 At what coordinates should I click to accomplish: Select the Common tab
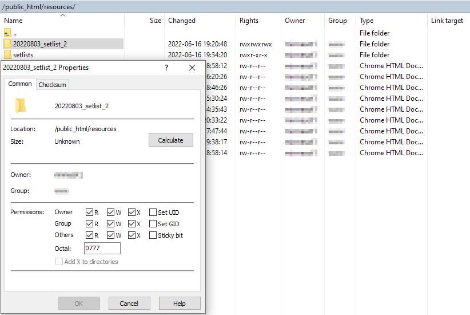[20, 84]
